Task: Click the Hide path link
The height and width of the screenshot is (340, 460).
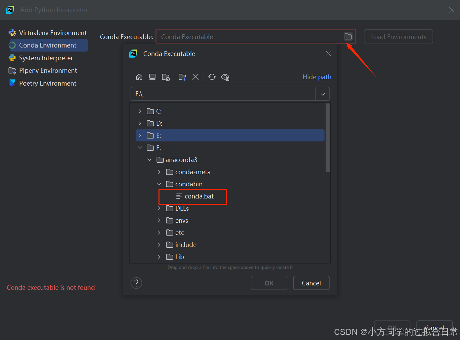Action: 317,77
